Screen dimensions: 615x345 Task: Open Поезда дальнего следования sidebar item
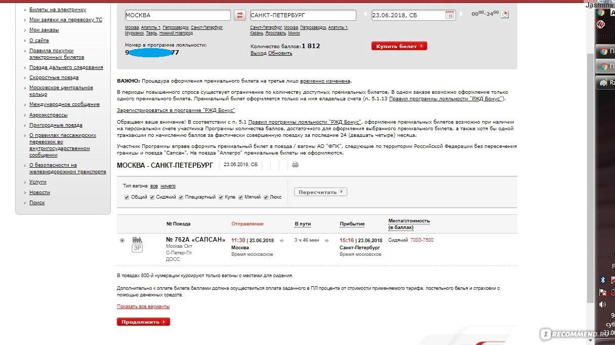point(66,67)
